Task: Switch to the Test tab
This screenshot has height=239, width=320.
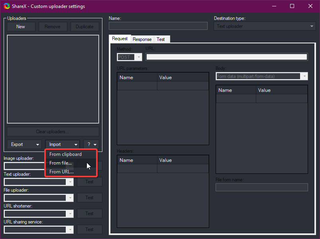Action: point(161,39)
